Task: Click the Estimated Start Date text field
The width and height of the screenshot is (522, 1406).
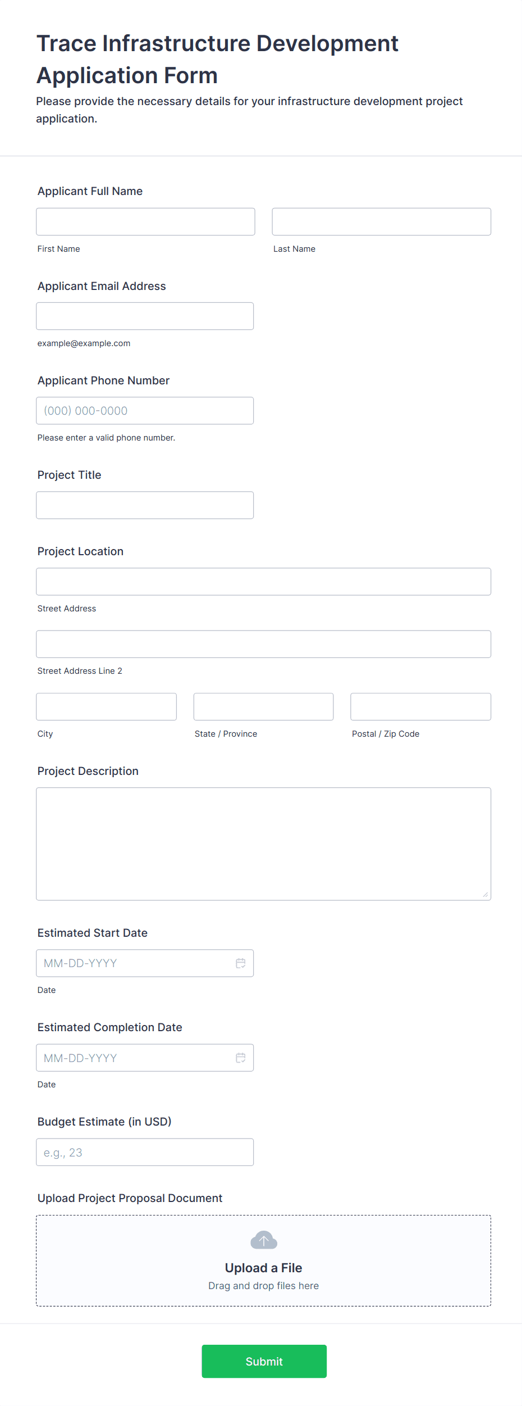Action: point(129,963)
